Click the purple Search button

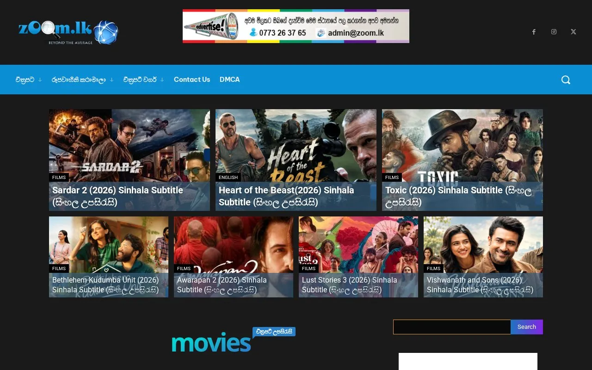coord(527,327)
